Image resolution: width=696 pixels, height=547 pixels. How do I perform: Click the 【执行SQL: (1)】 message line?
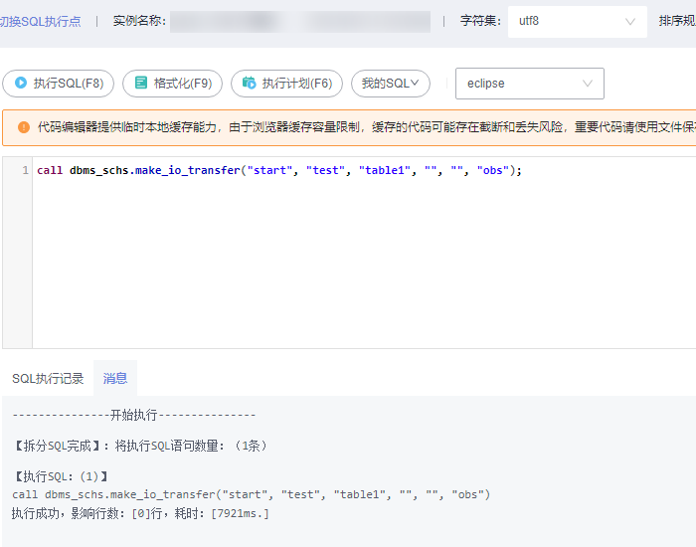click(61, 476)
